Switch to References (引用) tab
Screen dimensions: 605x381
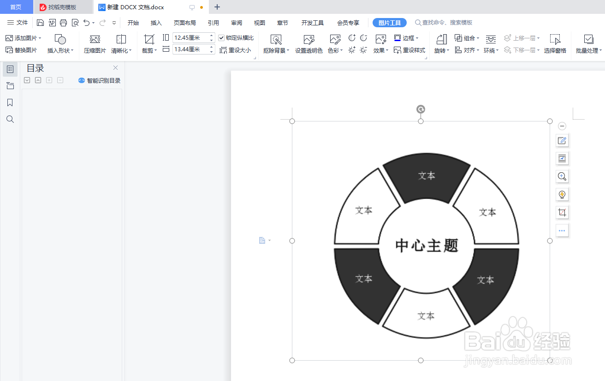point(214,23)
